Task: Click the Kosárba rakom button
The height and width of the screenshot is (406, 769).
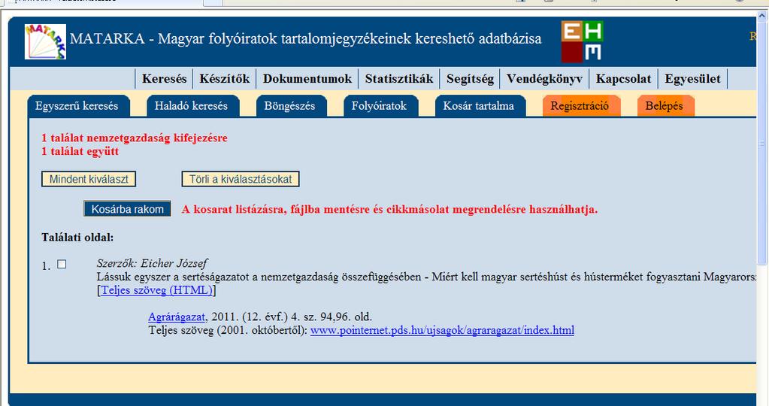Action: pyautogui.click(x=128, y=209)
